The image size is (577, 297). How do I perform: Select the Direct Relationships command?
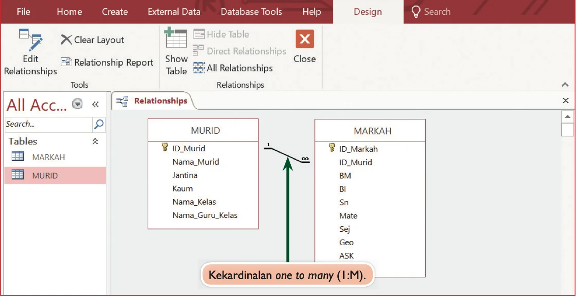click(240, 51)
